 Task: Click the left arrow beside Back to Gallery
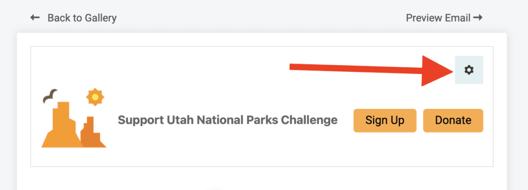coord(35,17)
